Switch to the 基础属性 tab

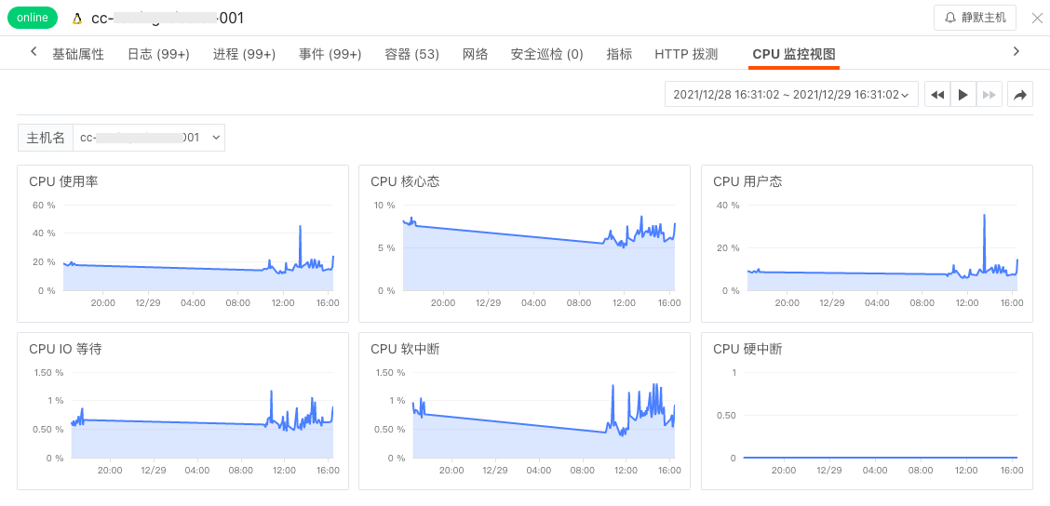pos(78,54)
